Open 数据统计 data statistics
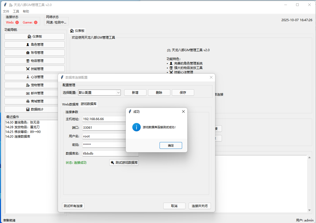 (x=35, y=109)
